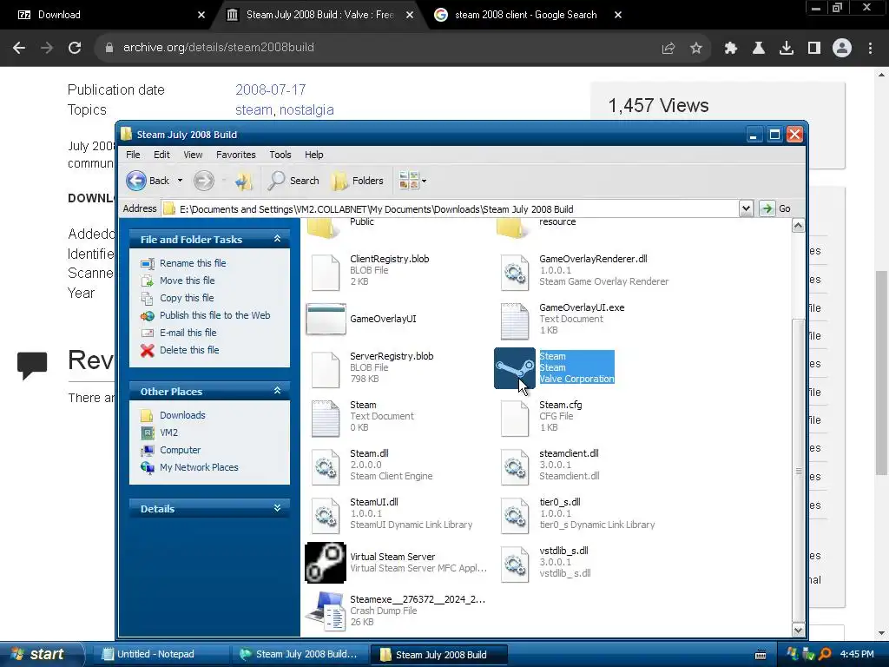
Task: Expand the Address bar dropdown
Action: [x=746, y=208]
